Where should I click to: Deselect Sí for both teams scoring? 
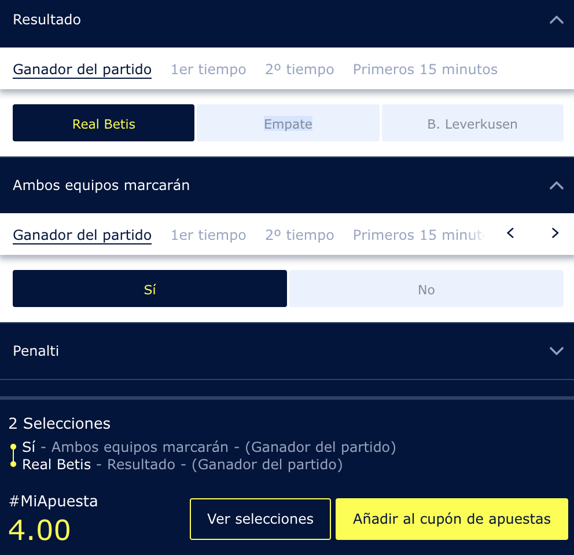tap(150, 289)
